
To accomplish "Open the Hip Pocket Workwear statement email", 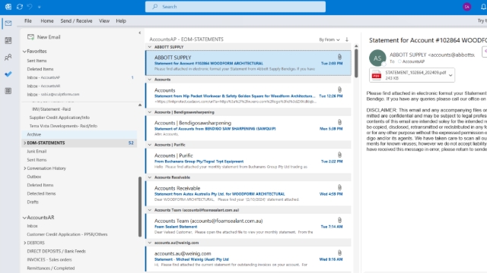I will [x=248, y=96].
